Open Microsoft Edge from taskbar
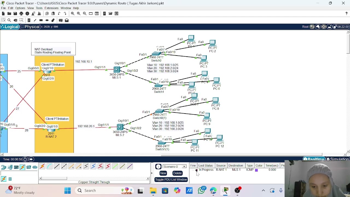350x197 pixels. (213, 190)
